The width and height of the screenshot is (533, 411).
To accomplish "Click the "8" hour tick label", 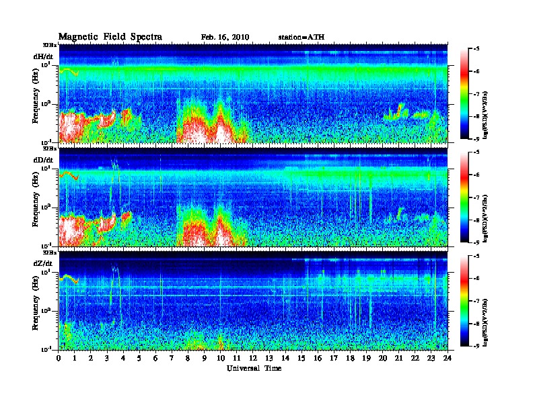I will point(188,359).
